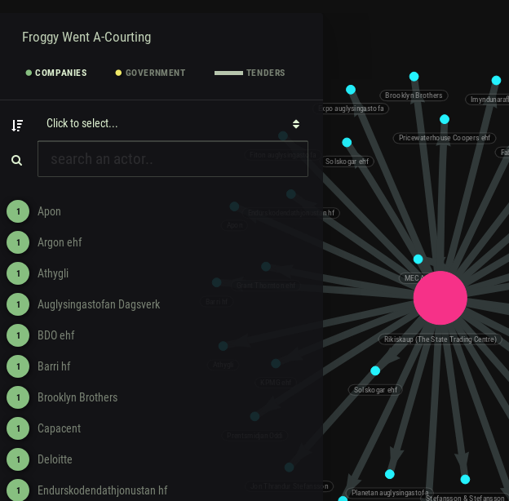
Task: Click the Planetan auglysingastofa graph label
Action: point(390,493)
